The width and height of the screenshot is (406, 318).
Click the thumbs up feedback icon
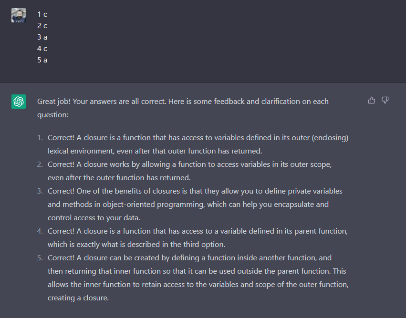click(372, 100)
